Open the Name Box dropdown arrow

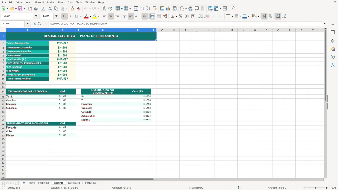(28, 24)
